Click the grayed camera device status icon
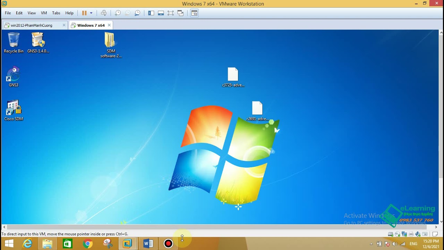 click(x=425, y=234)
